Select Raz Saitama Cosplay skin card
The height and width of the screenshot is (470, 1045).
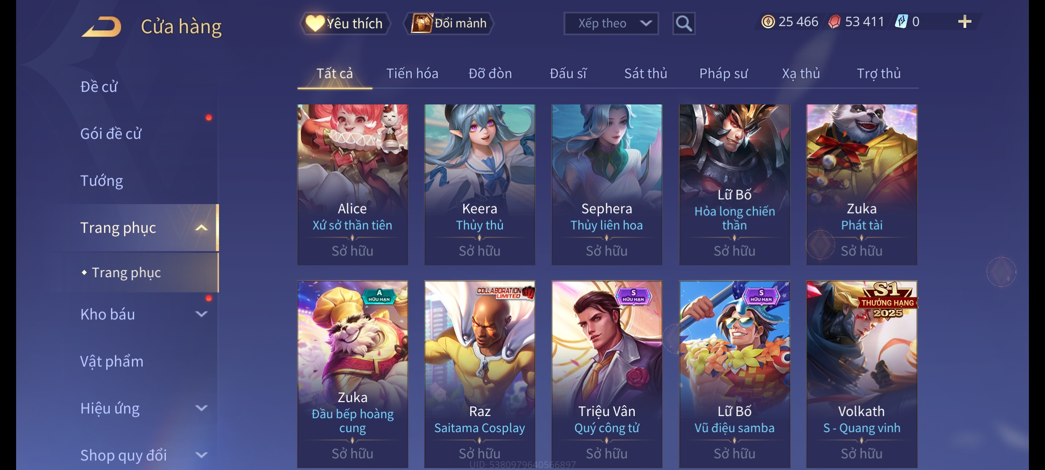point(480,374)
